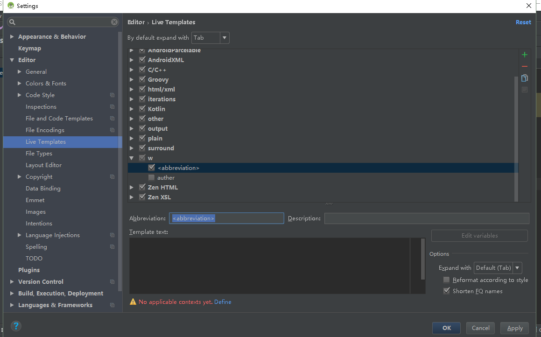Cancel the Settings dialog
The height and width of the screenshot is (337, 541).
pos(480,328)
